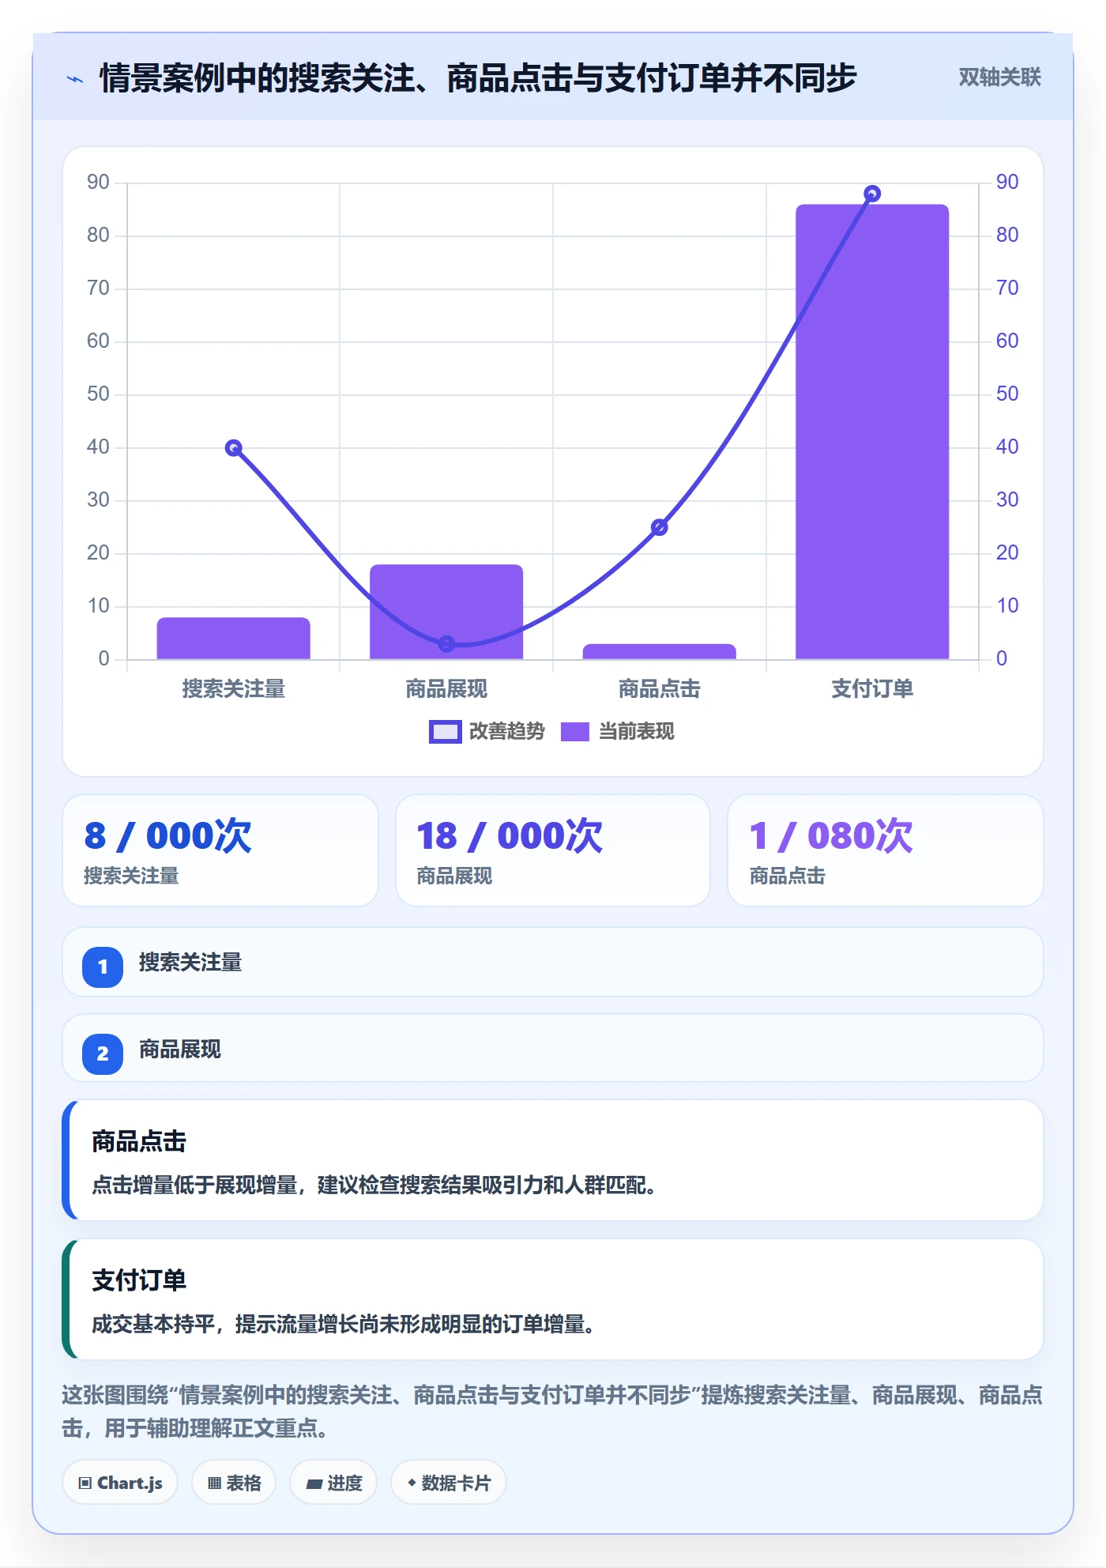Click the text 成交基本持平
Viewport: 1106px width, 1568px height.
[x=153, y=1325]
